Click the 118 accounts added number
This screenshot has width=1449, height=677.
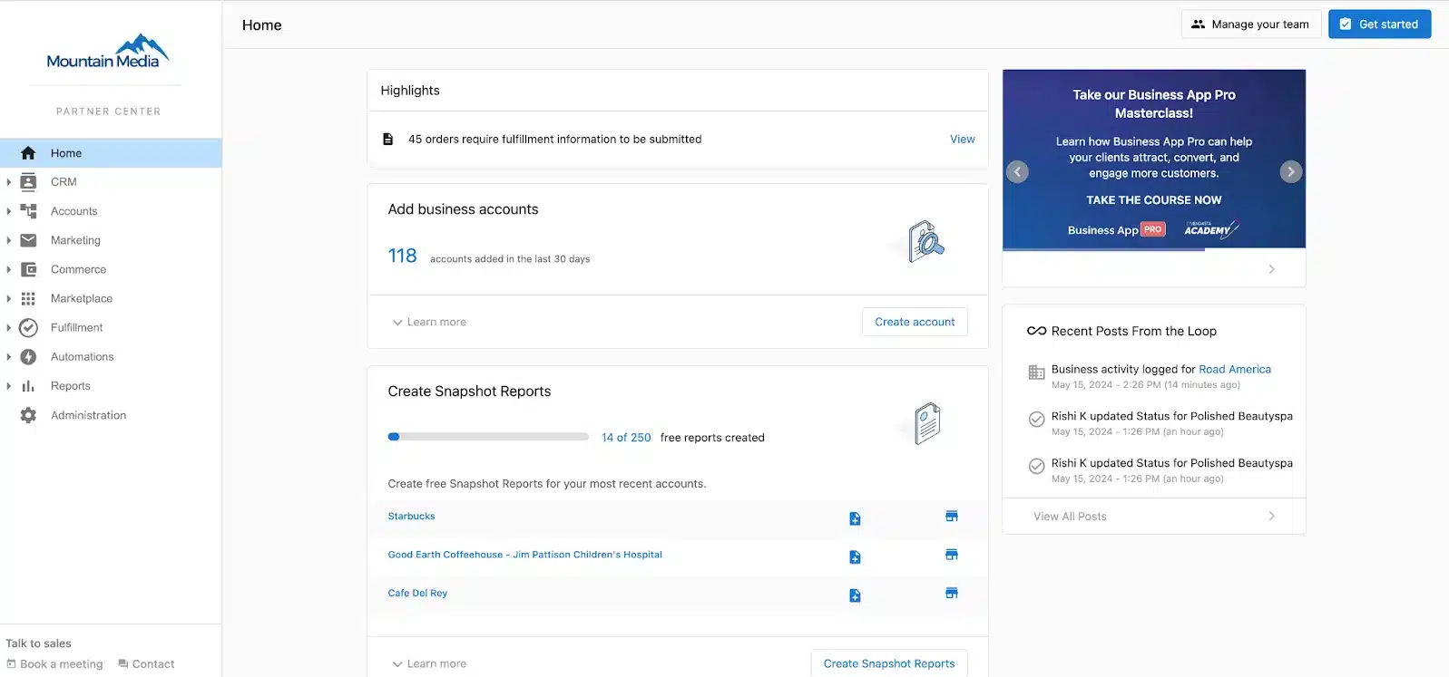tap(402, 256)
